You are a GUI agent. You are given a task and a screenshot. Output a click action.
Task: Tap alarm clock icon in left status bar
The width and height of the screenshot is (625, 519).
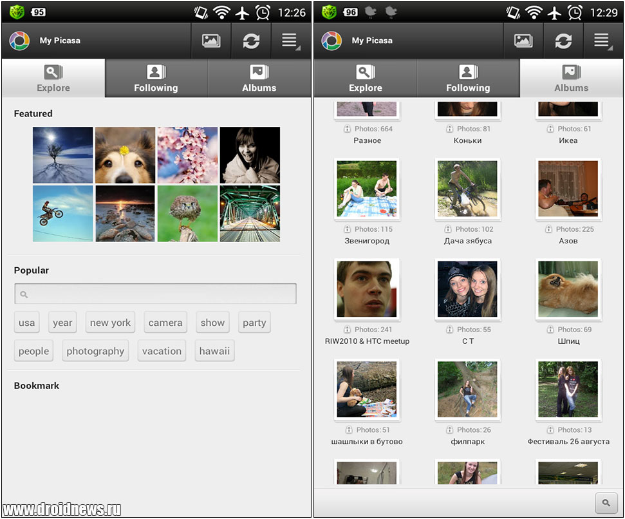tap(263, 13)
